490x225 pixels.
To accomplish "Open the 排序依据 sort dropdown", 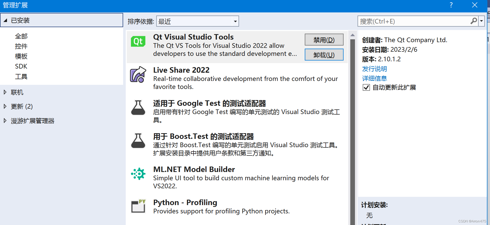I will click(198, 21).
